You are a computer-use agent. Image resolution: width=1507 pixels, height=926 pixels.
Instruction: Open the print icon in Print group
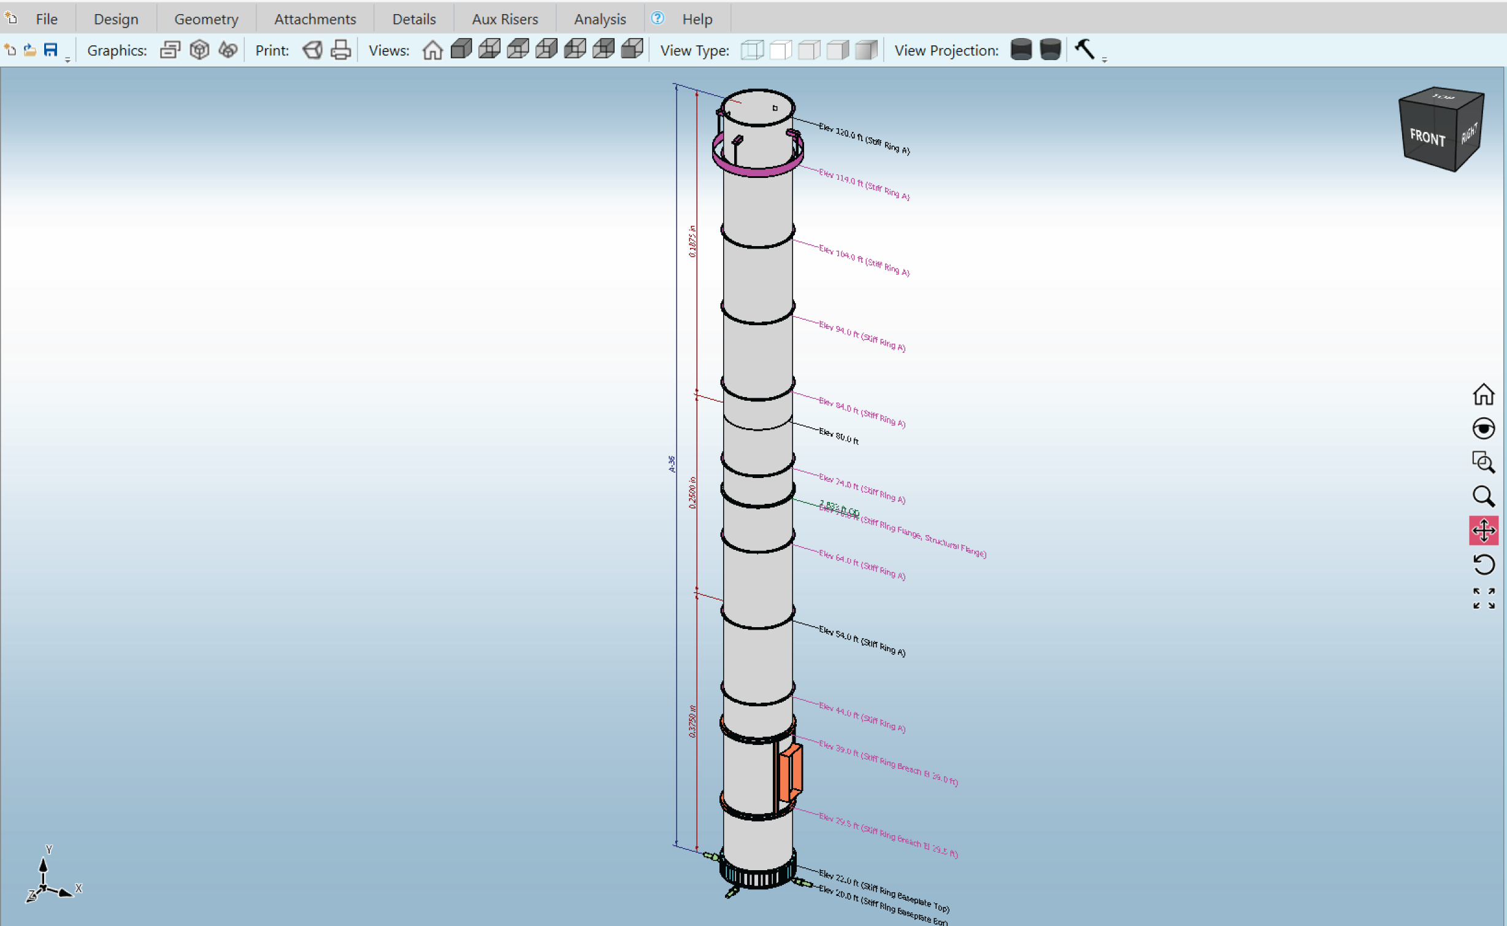340,50
